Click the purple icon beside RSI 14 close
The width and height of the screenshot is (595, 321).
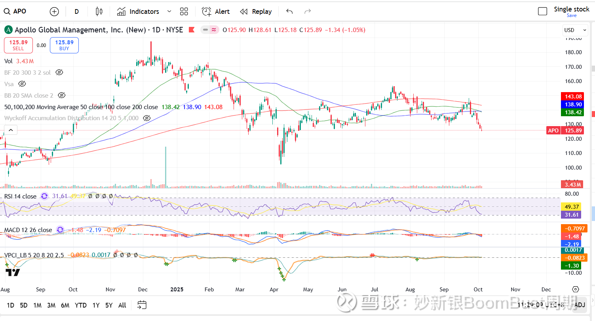pos(44,196)
